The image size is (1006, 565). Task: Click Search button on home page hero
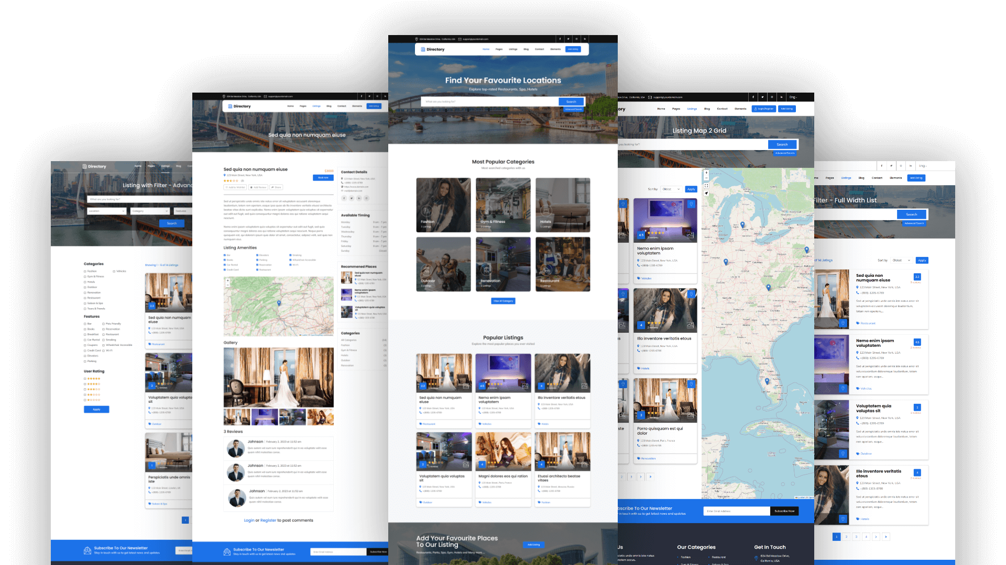pyautogui.click(x=571, y=101)
